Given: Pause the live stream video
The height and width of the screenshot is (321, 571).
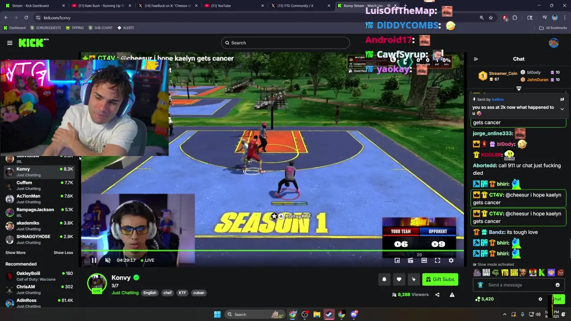Looking at the screenshot, I should [94, 260].
